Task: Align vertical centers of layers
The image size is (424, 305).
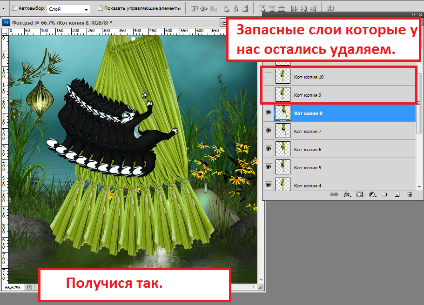Action: click(204, 9)
